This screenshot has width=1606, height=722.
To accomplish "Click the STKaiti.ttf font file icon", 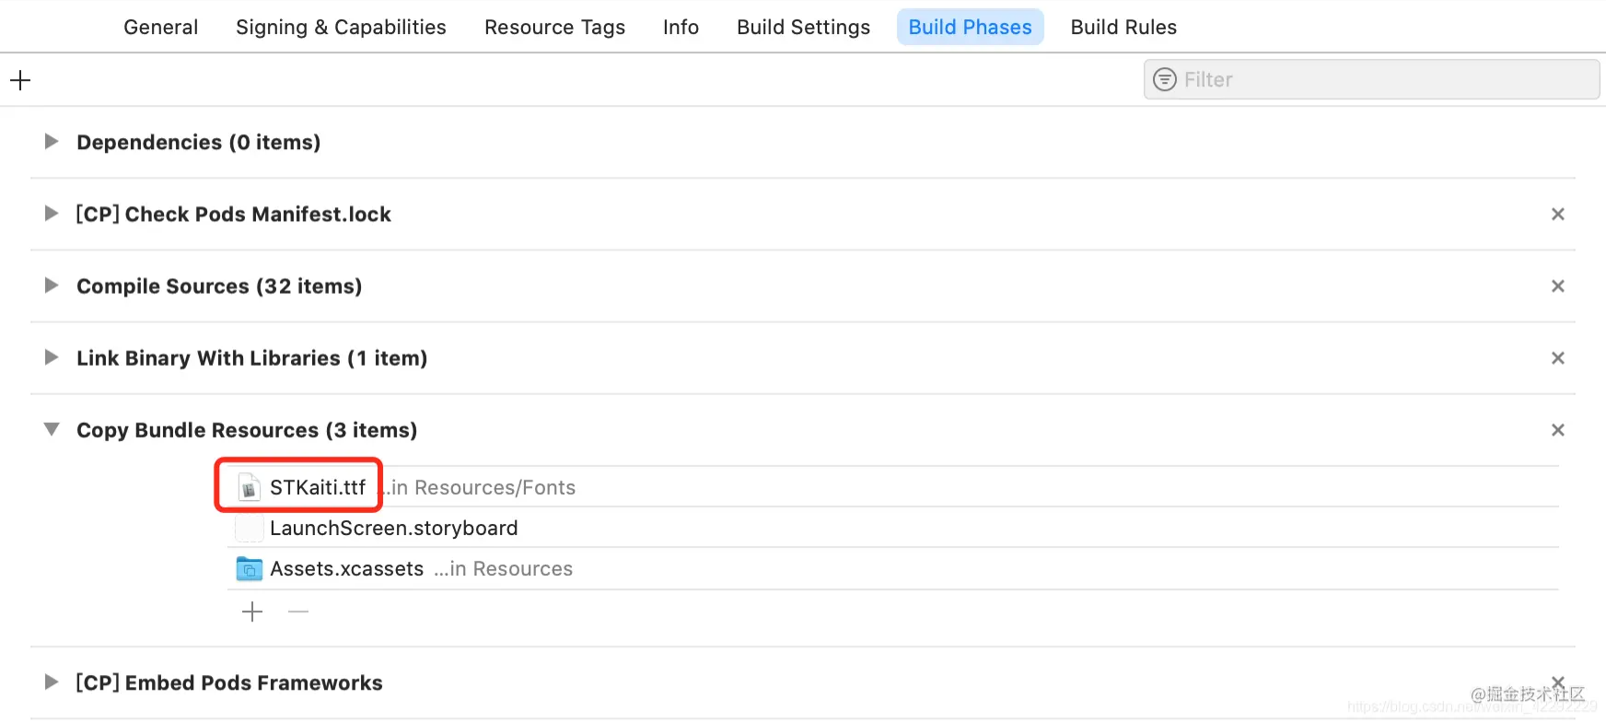I will coord(249,487).
